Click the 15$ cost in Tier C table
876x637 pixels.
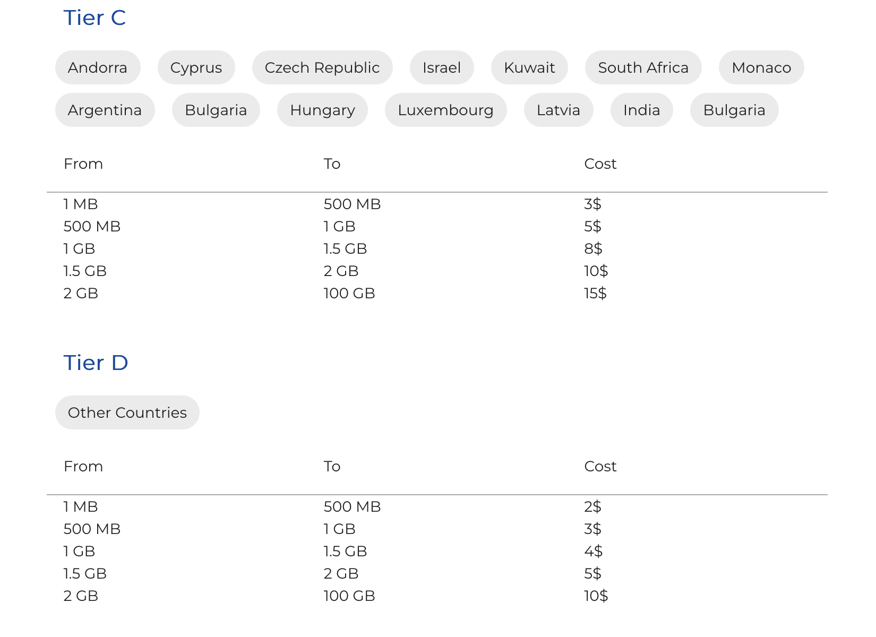click(x=595, y=293)
